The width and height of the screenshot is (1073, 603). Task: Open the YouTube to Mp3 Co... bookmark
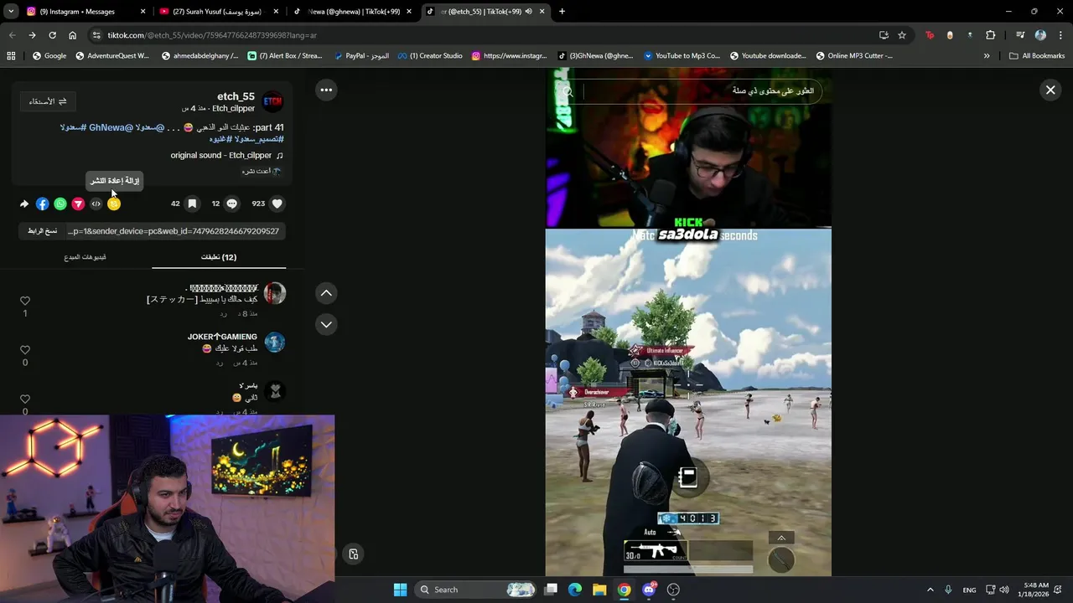point(682,55)
